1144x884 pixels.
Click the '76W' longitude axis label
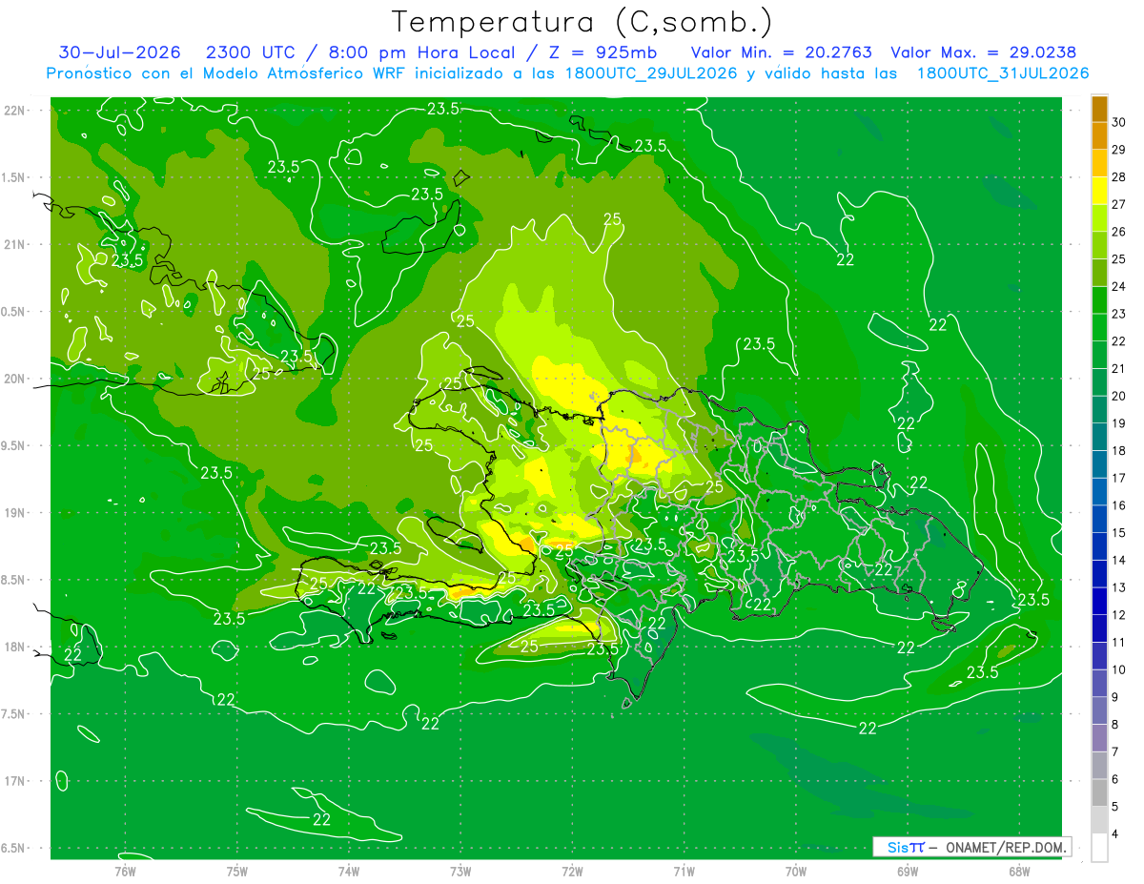coord(125,871)
